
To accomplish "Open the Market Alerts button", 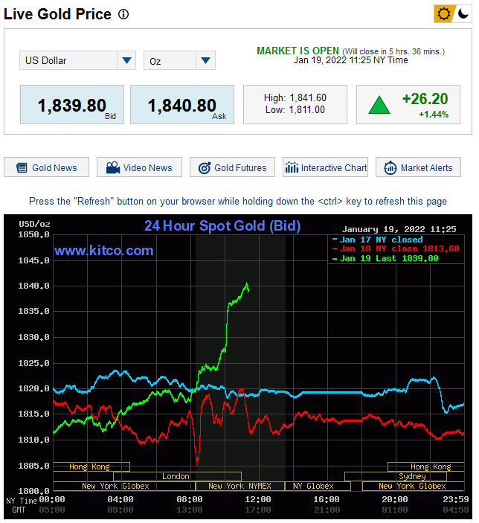I will click(x=418, y=167).
